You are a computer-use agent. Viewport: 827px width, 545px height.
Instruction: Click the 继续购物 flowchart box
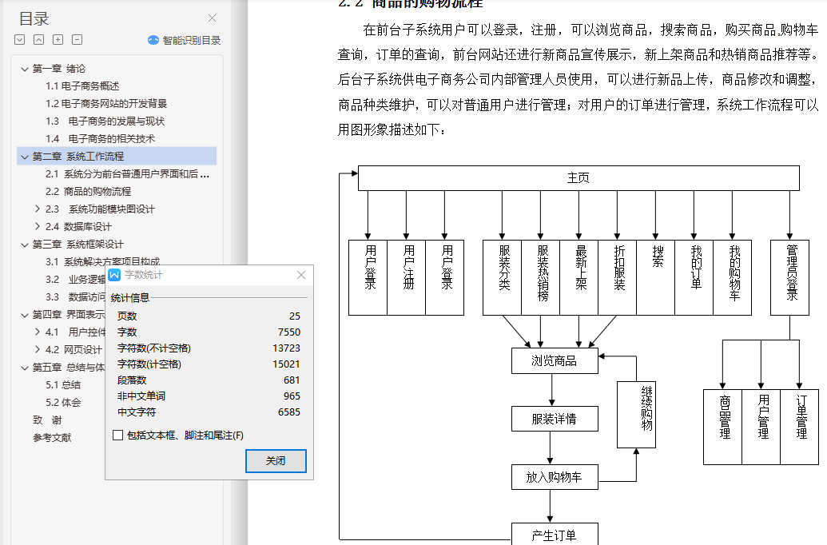coord(636,415)
